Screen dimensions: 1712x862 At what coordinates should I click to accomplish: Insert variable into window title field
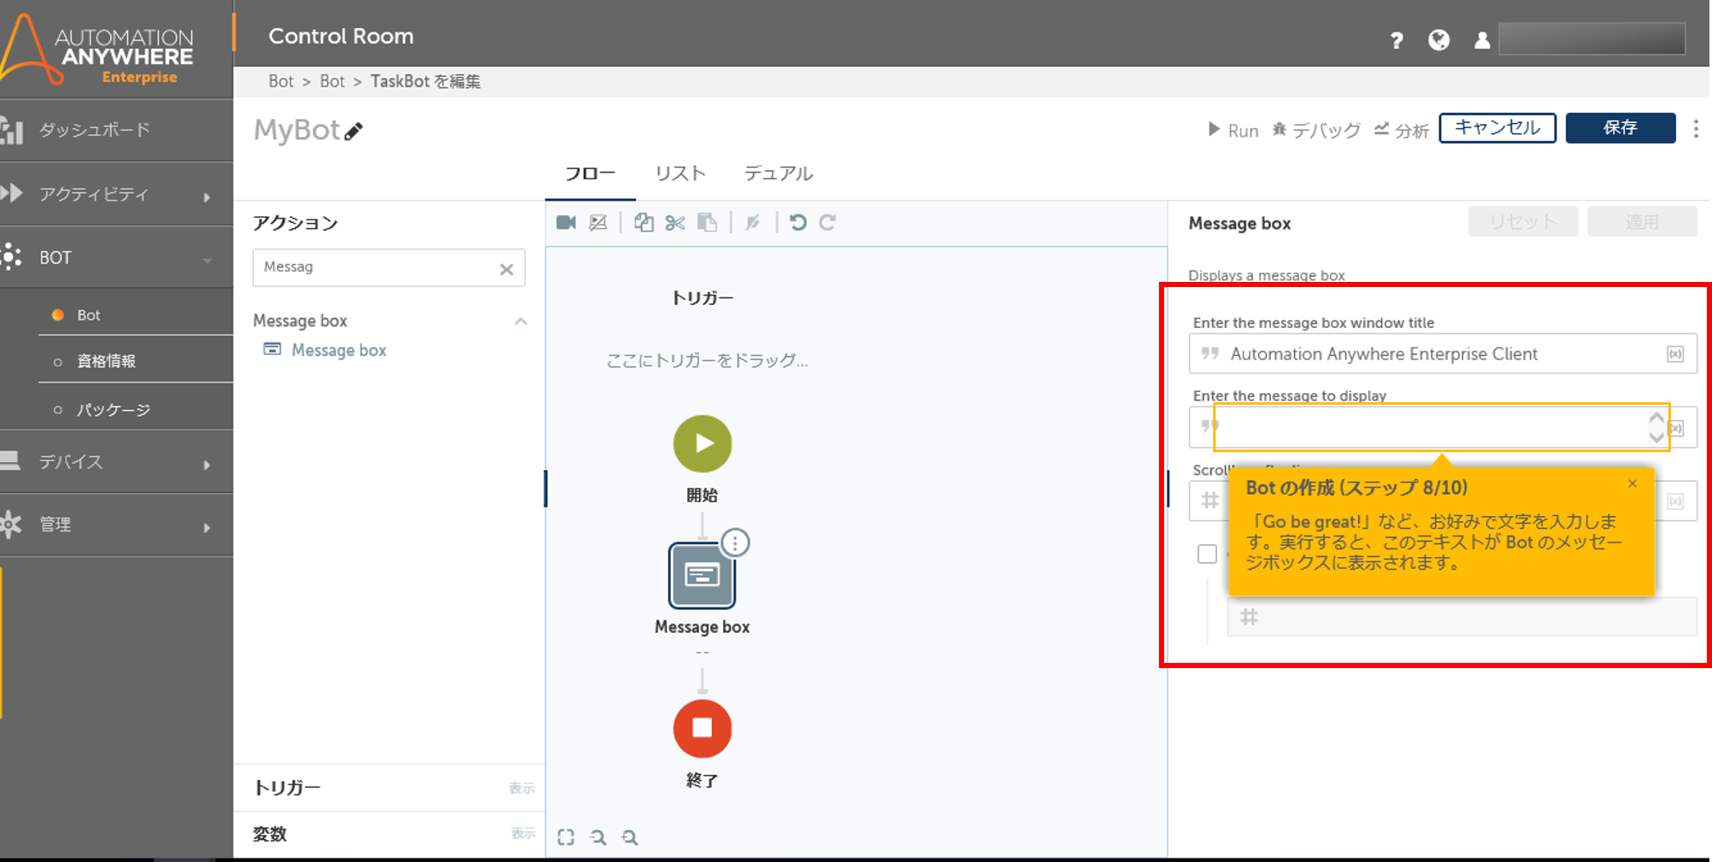(1675, 354)
